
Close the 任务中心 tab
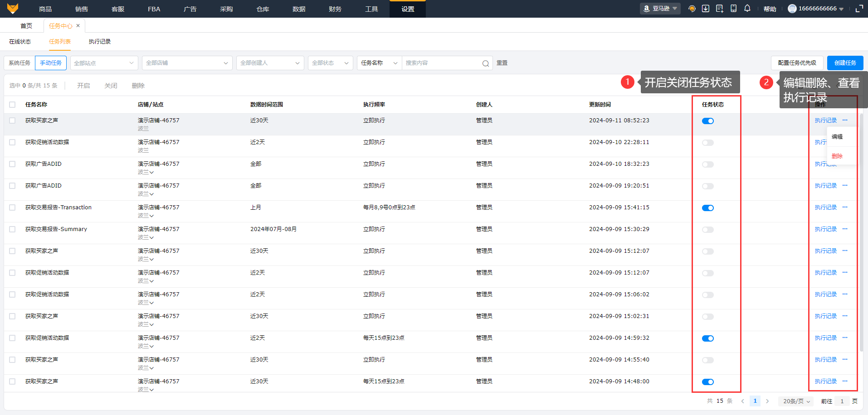click(x=78, y=26)
